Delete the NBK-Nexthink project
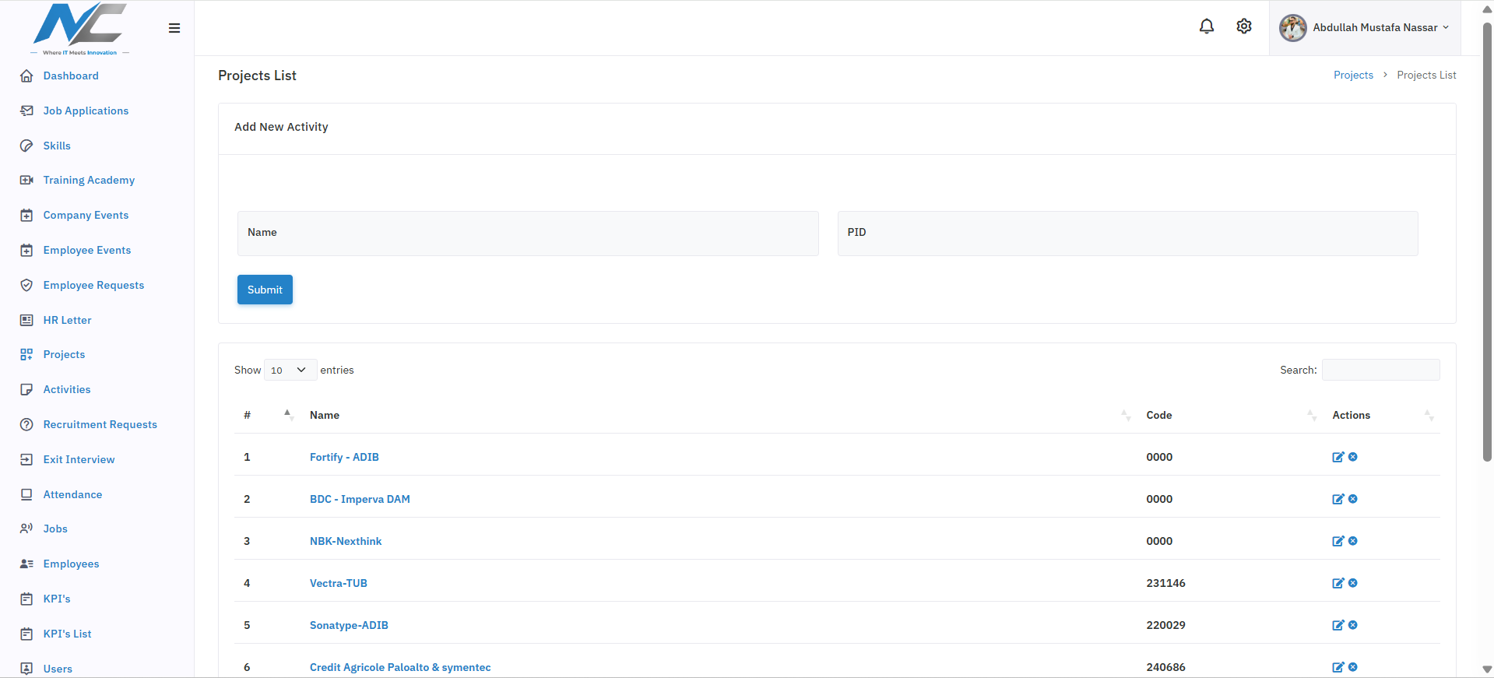 point(1353,541)
